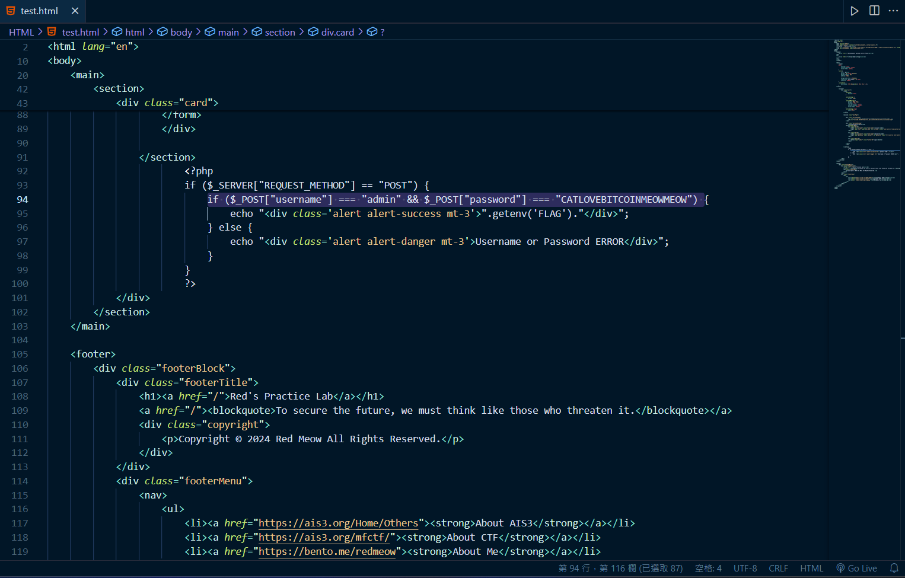Select the UTF-8 encoding indicator
Image resolution: width=905 pixels, height=578 pixels.
coord(745,568)
